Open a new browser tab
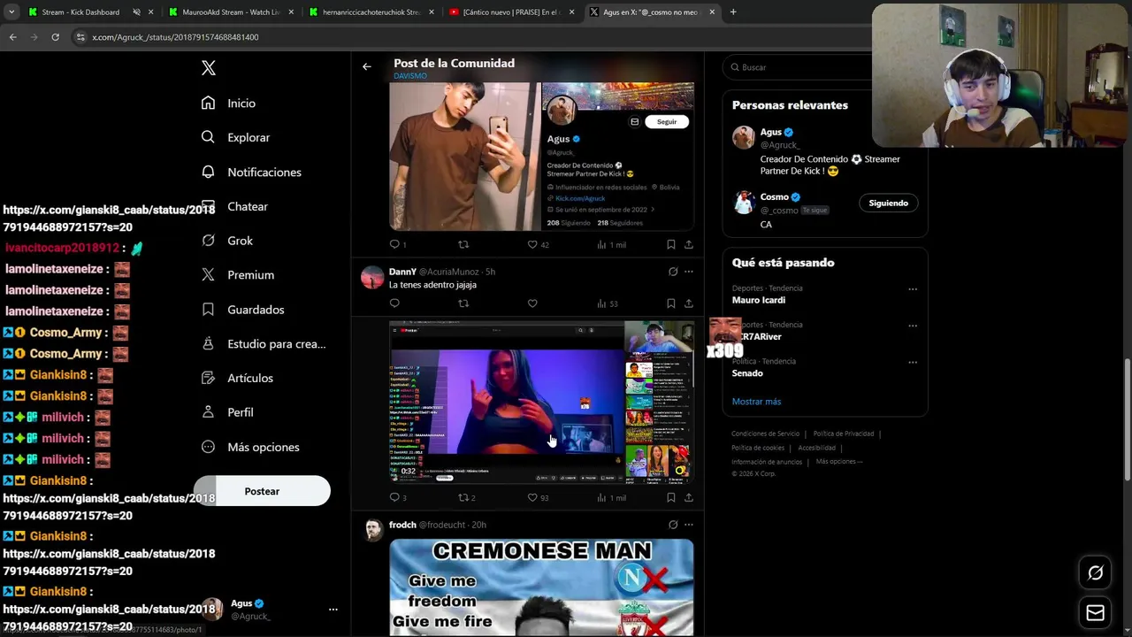The height and width of the screenshot is (637, 1132). tap(733, 12)
